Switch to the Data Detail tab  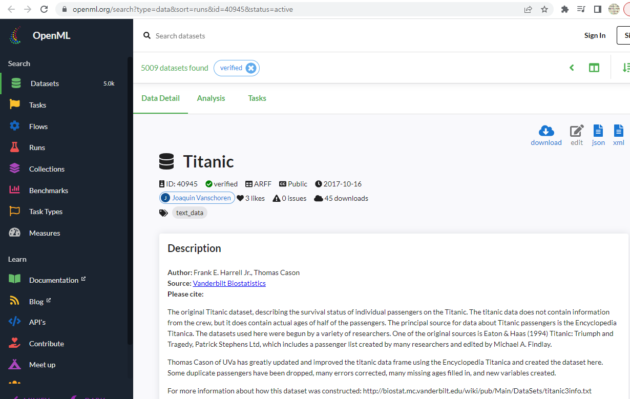tap(160, 98)
